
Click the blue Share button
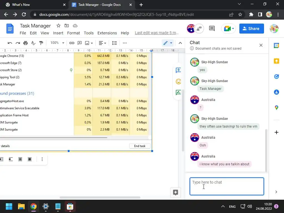tap(252, 29)
